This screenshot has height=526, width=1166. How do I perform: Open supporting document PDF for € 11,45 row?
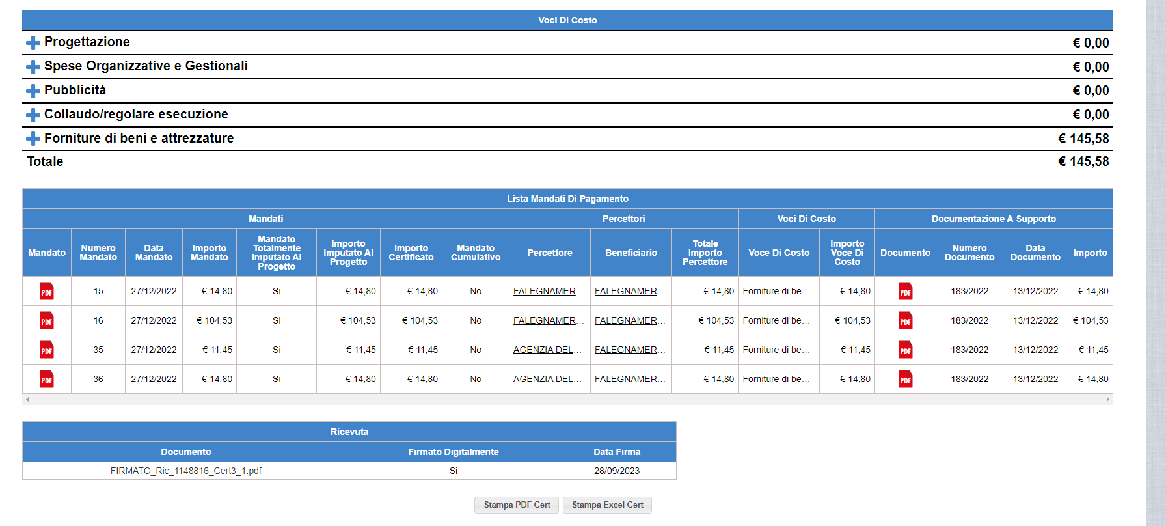click(905, 350)
